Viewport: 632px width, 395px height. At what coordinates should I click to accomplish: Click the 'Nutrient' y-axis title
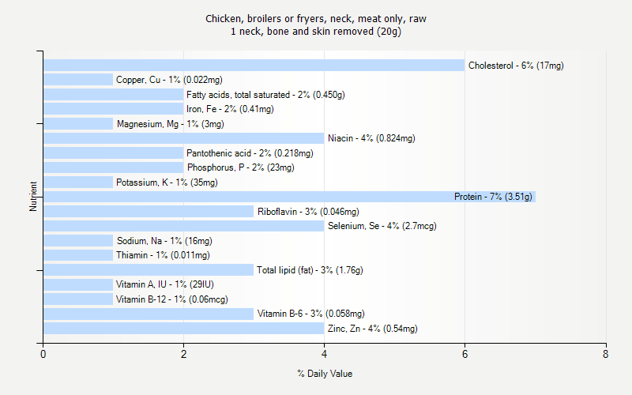point(34,197)
